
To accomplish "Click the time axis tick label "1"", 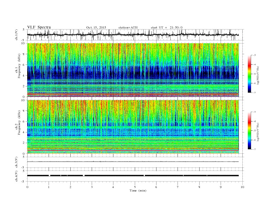I will point(49,187).
